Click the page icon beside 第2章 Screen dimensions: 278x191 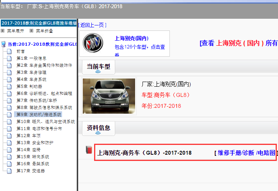(x=9, y=66)
